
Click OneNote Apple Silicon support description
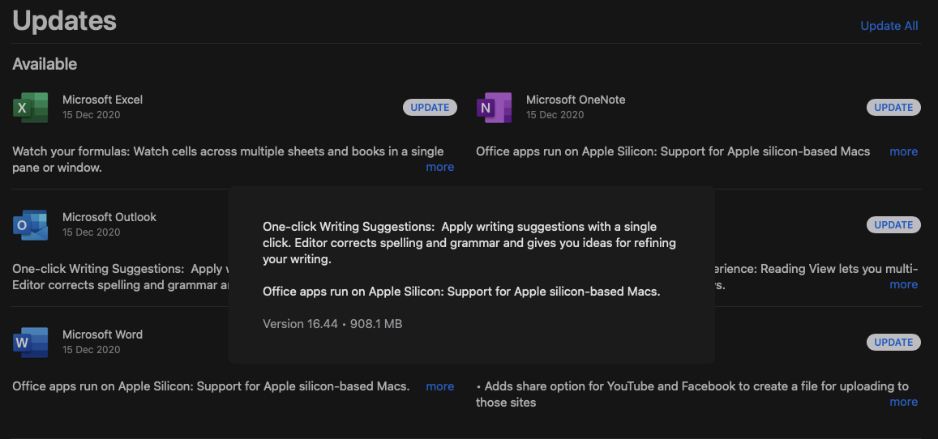[673, 151]
